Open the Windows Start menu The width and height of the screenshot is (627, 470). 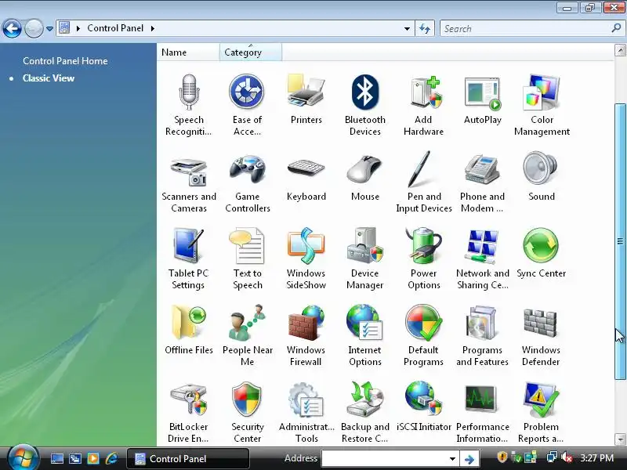(x=24, y=457)
